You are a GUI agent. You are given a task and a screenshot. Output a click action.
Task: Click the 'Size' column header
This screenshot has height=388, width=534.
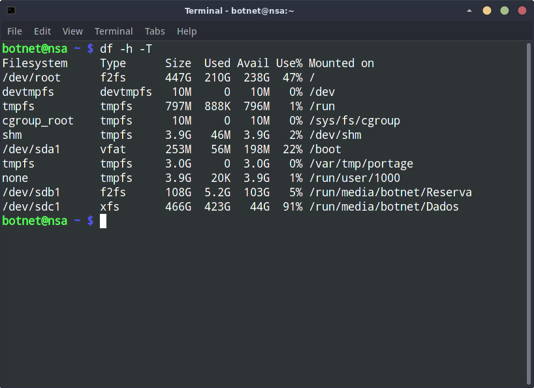(178, 63)
